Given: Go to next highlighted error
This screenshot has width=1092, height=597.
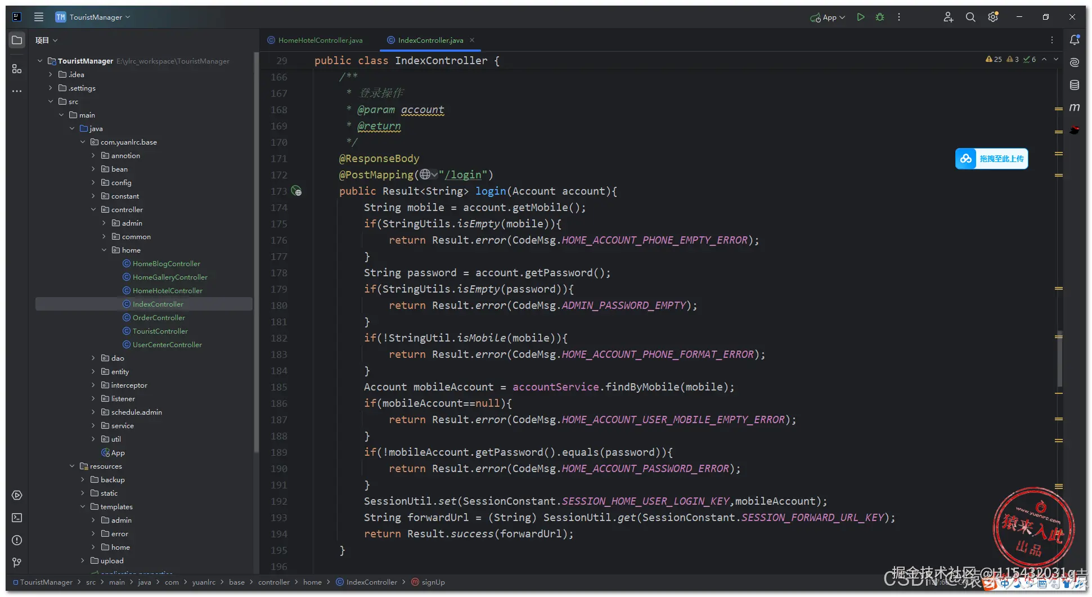Looking at the screenshot, I should (x=1056, y=59).
